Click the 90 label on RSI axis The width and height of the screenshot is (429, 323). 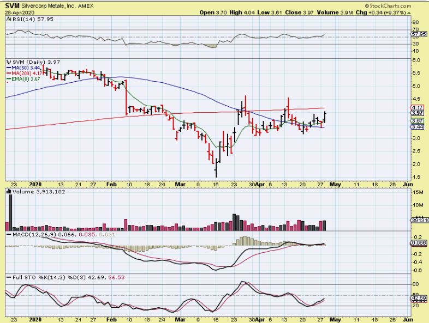click(x=415, y=22)
